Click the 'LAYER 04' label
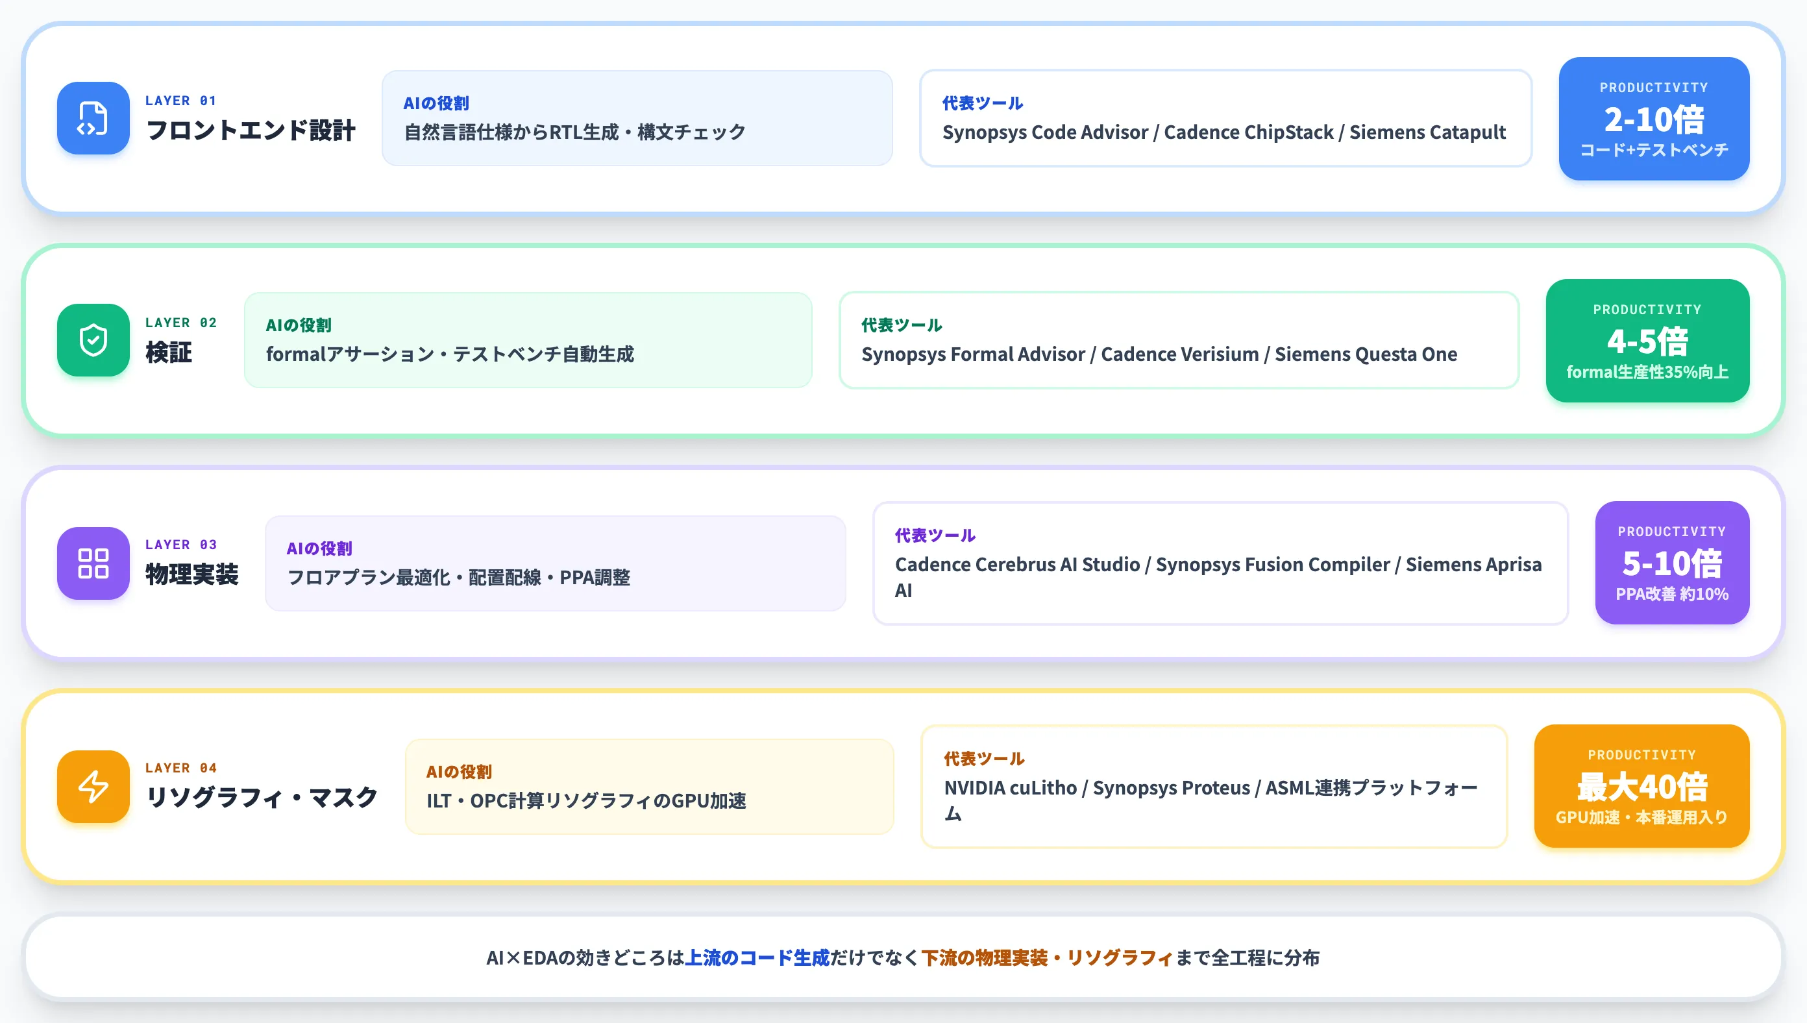Image resolution: width=1807 pixels, height=1023 pixels. click(x=180, y=768)
